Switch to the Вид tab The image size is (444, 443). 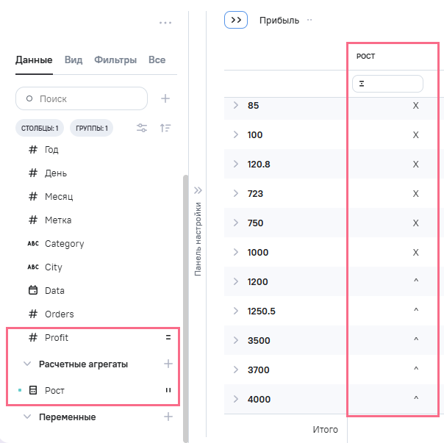tap(73, 60)
